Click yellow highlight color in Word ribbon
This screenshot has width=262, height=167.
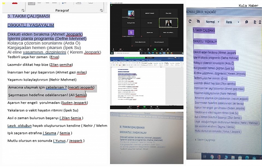click(x=117, y=65)
